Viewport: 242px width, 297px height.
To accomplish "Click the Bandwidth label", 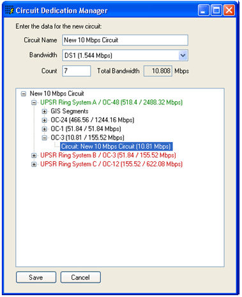I will point(43,55).
